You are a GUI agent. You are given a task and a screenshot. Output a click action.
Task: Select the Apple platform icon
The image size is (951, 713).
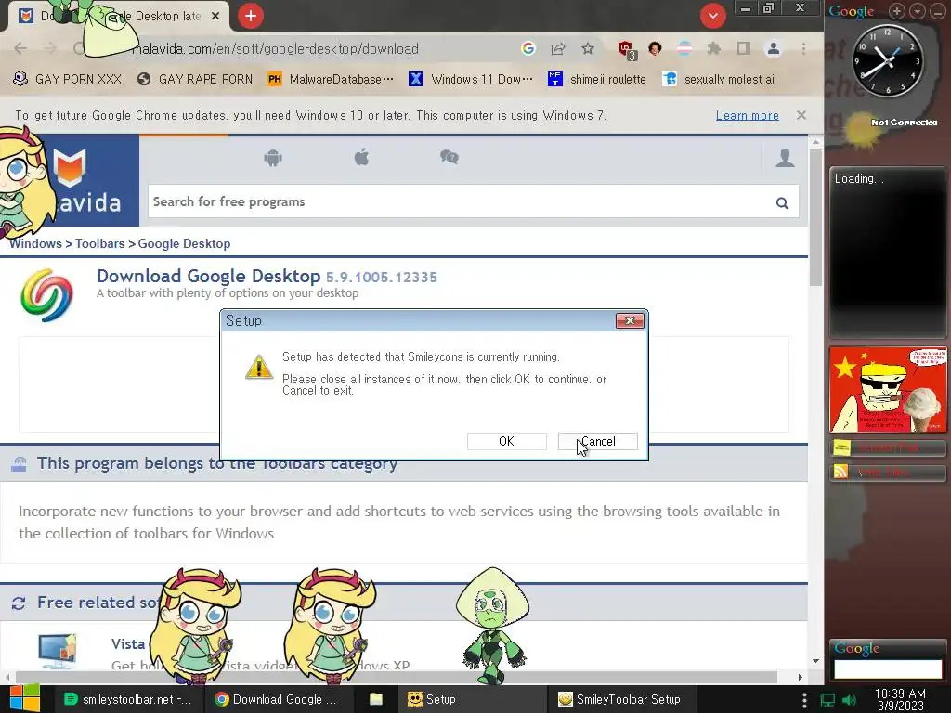tap(361, 158)
